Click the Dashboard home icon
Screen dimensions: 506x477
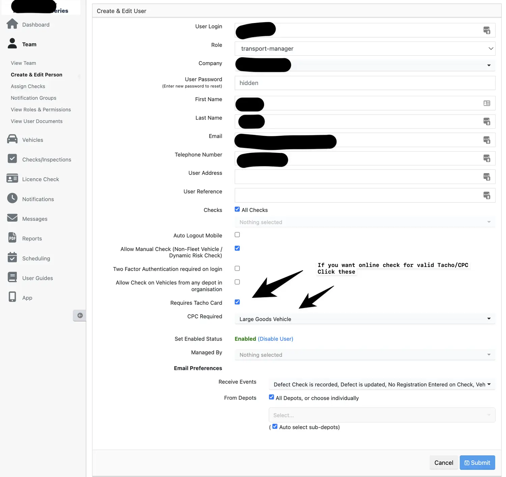pos(12,24)
